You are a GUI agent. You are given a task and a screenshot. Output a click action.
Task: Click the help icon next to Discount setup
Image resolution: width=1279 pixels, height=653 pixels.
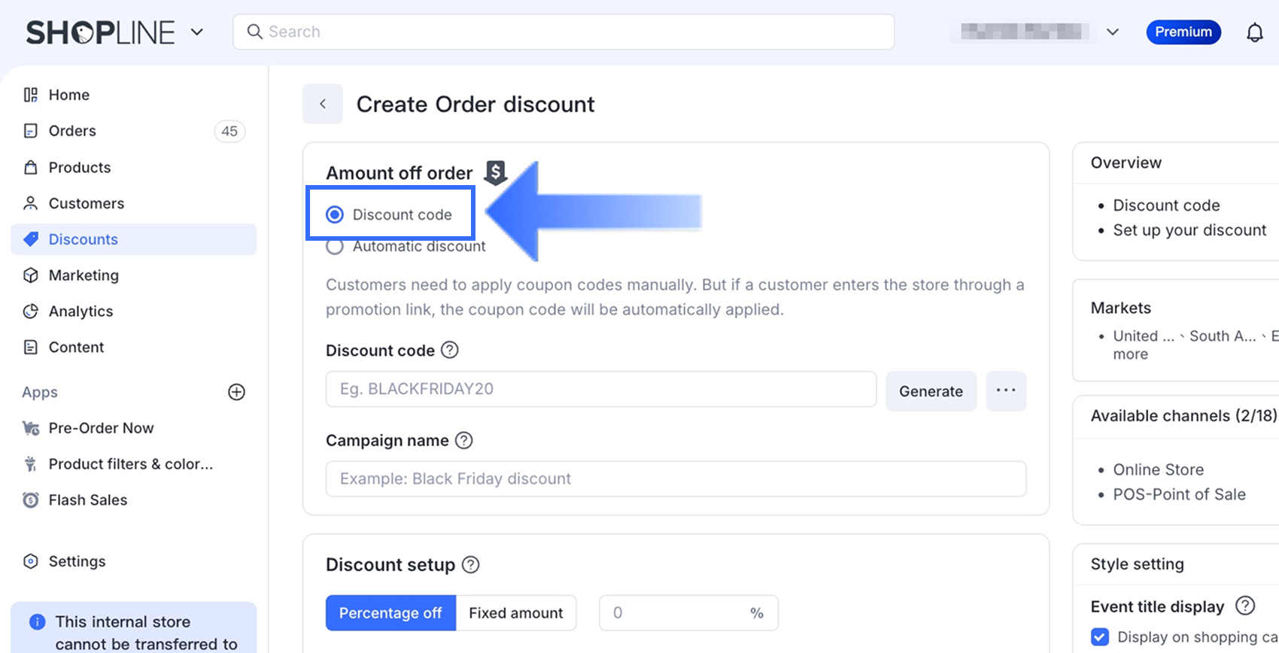point(470,564)
